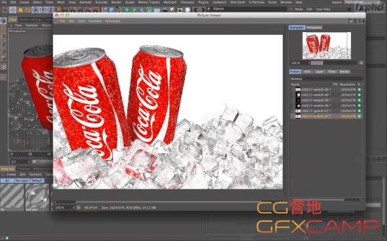
Task: Select the highlighted orange History entry
Action: (326, 117)
